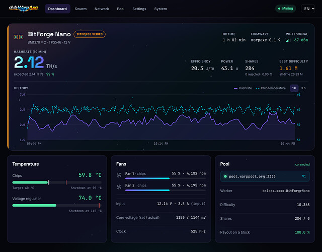
Task: Click the Fan 2 fan icon
Action: pos(119,187)
